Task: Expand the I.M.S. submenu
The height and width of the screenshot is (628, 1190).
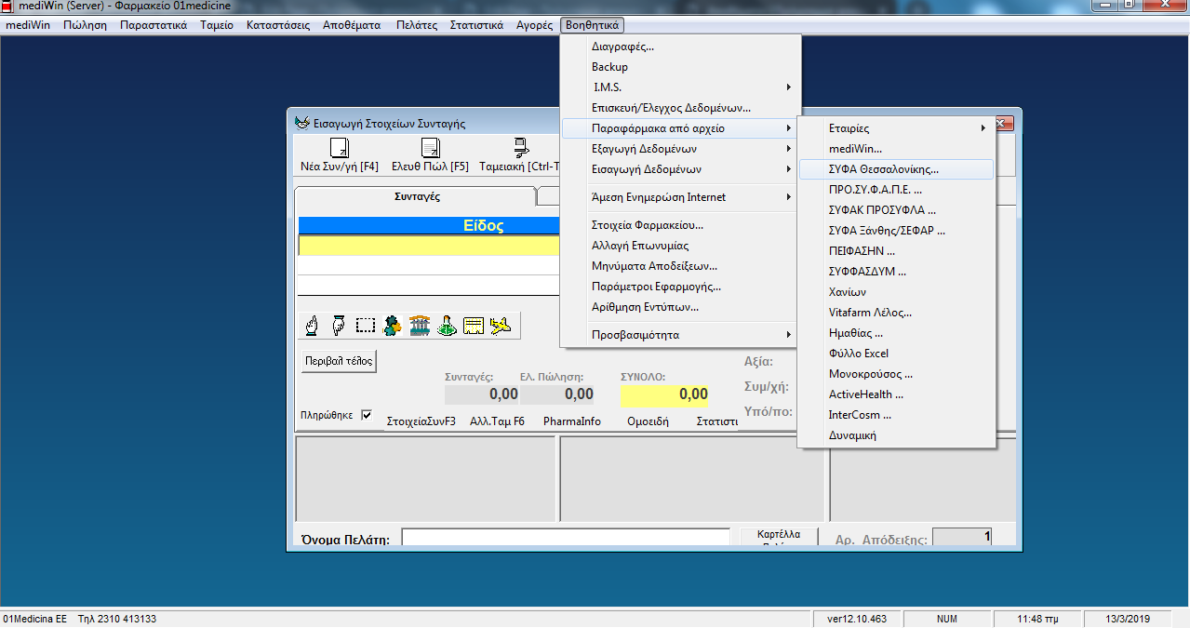Action: tap(681, 87)
